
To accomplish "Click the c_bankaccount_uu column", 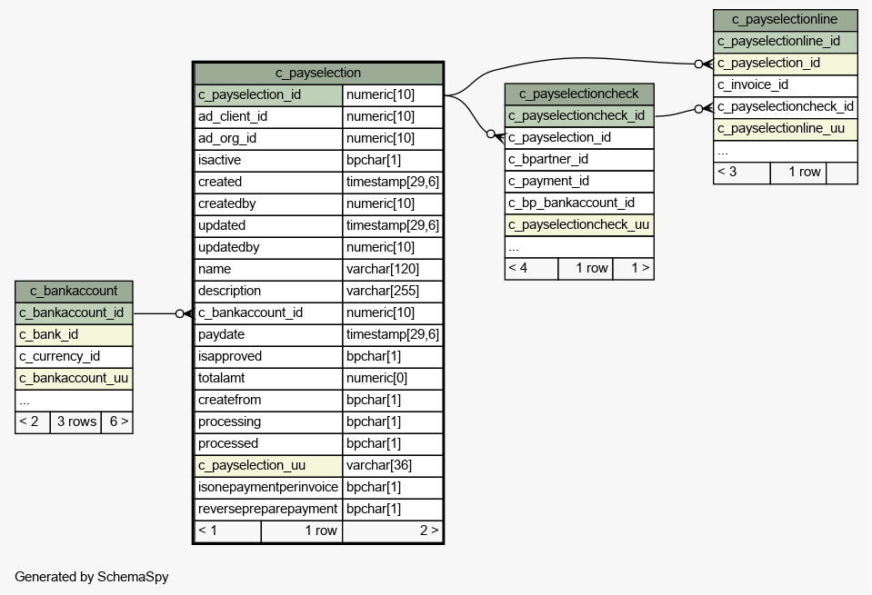I will [x=74, y=378].
